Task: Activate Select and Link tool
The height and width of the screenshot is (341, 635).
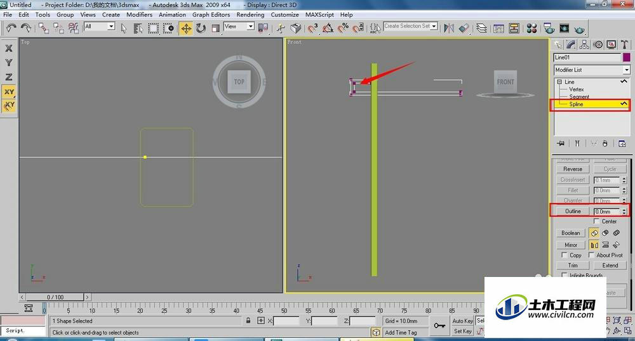Action: (43, 28)
